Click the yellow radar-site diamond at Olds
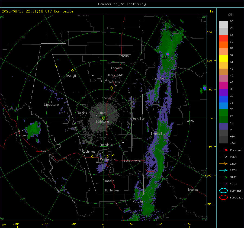Image resolution: width=244 pixels, height=228 pixels. coord(104,118)
